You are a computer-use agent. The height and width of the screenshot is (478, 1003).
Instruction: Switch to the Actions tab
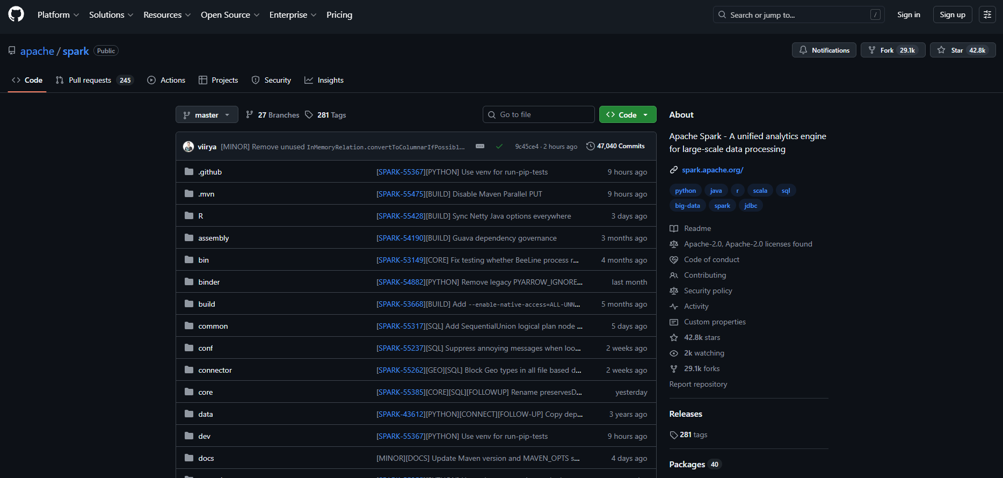click(x=166, y=80)
